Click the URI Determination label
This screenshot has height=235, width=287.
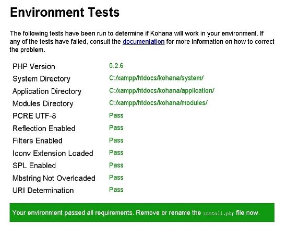[43, 191]
